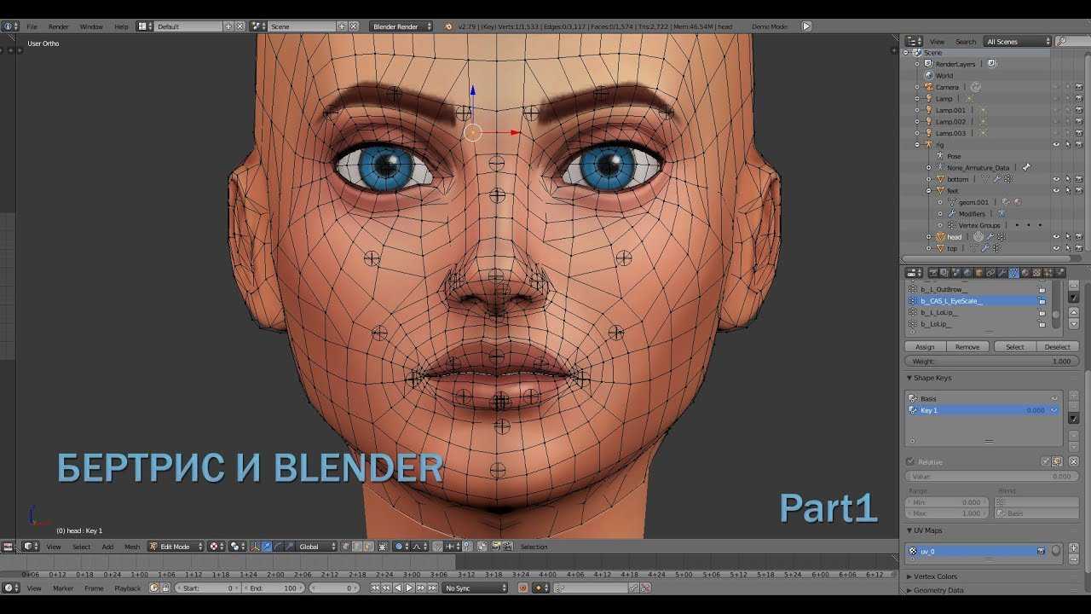Image resolution: width=1091 pixels, height=614 pixels.
Task: Open the File menu
Action: coord(32,26)
